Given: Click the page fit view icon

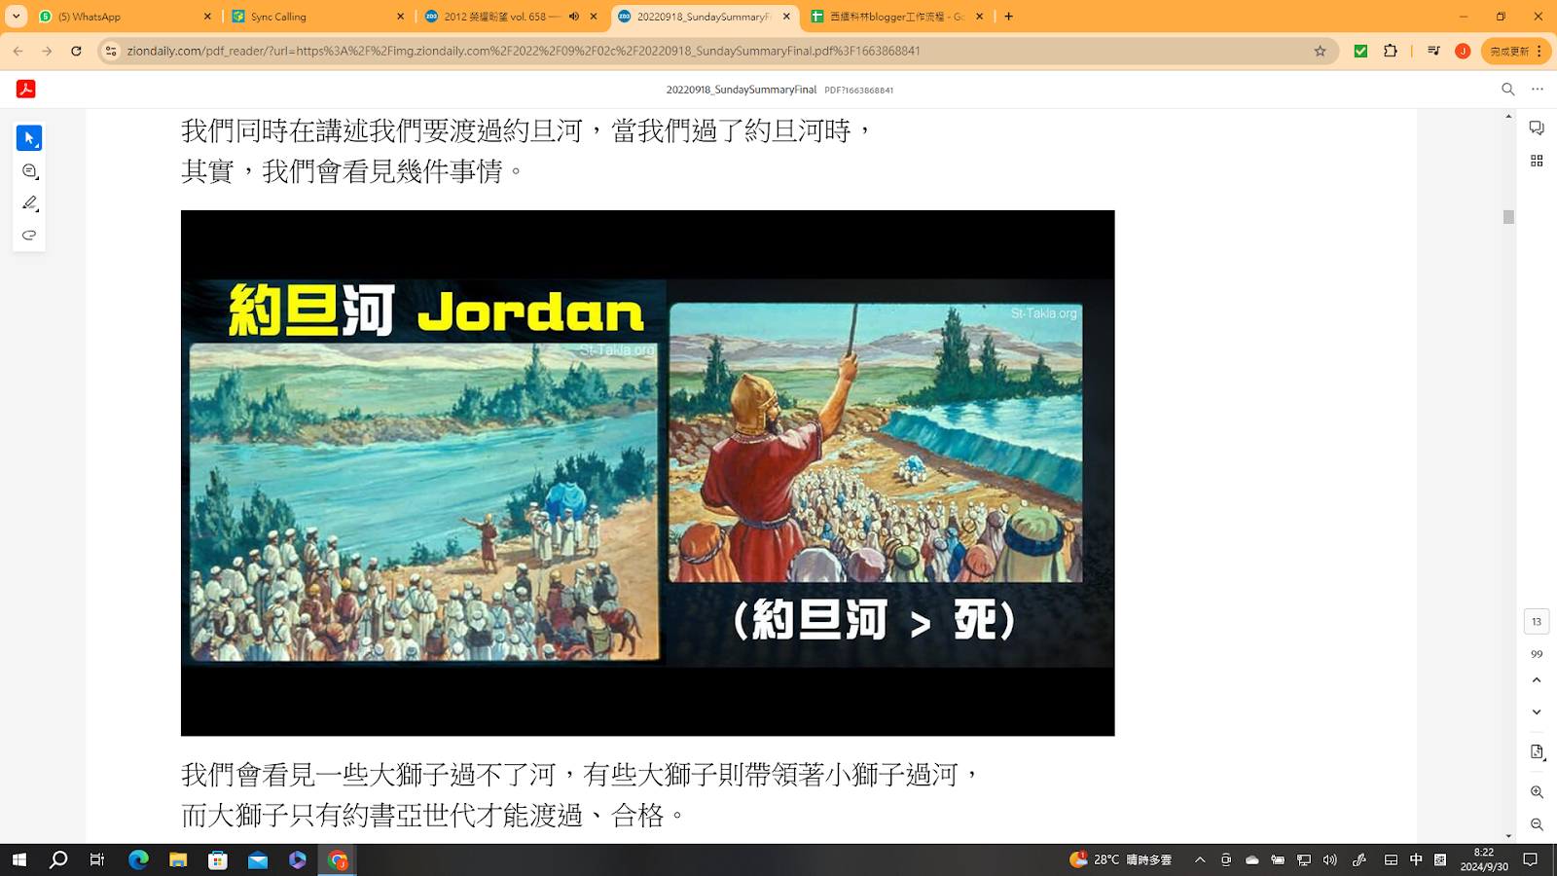Looking at the screenshot, I should (1537, 752).
